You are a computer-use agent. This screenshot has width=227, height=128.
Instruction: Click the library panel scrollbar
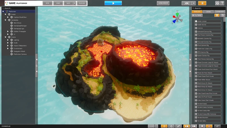tap(224, 19)
